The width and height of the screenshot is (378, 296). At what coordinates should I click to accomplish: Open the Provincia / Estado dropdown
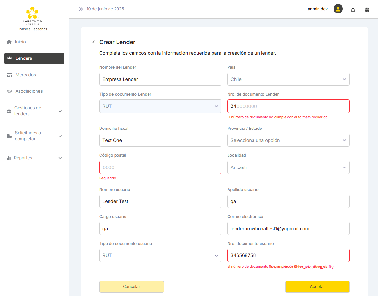click(x=288, y=140)
